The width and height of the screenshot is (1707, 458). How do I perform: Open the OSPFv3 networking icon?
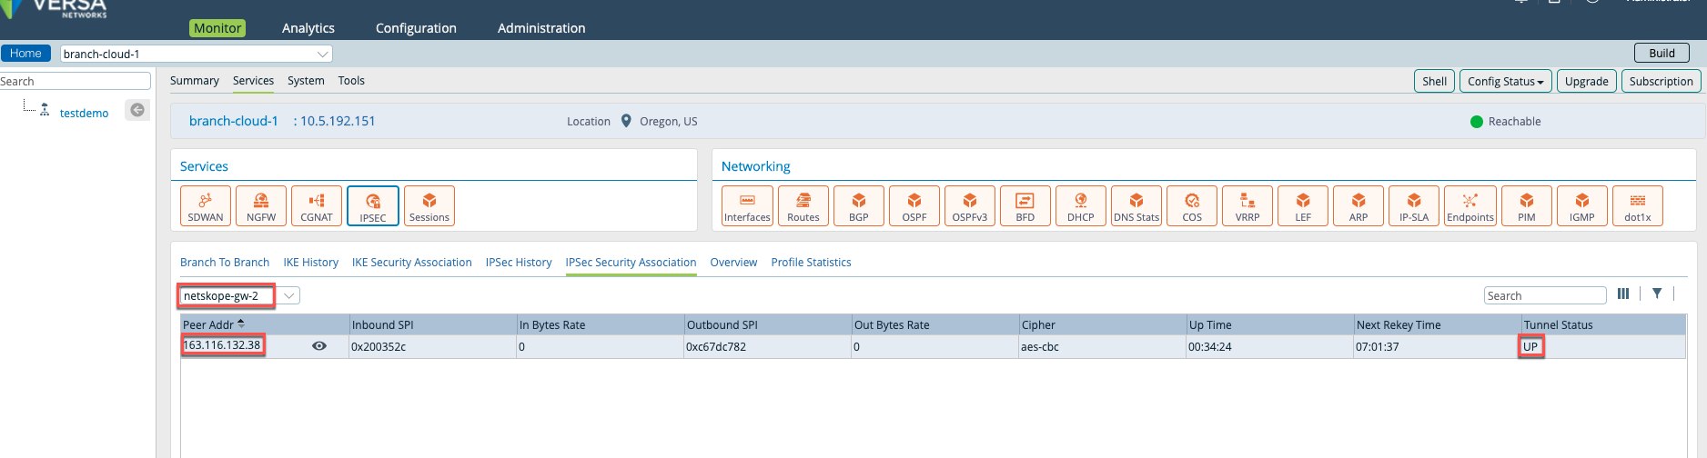970,206
